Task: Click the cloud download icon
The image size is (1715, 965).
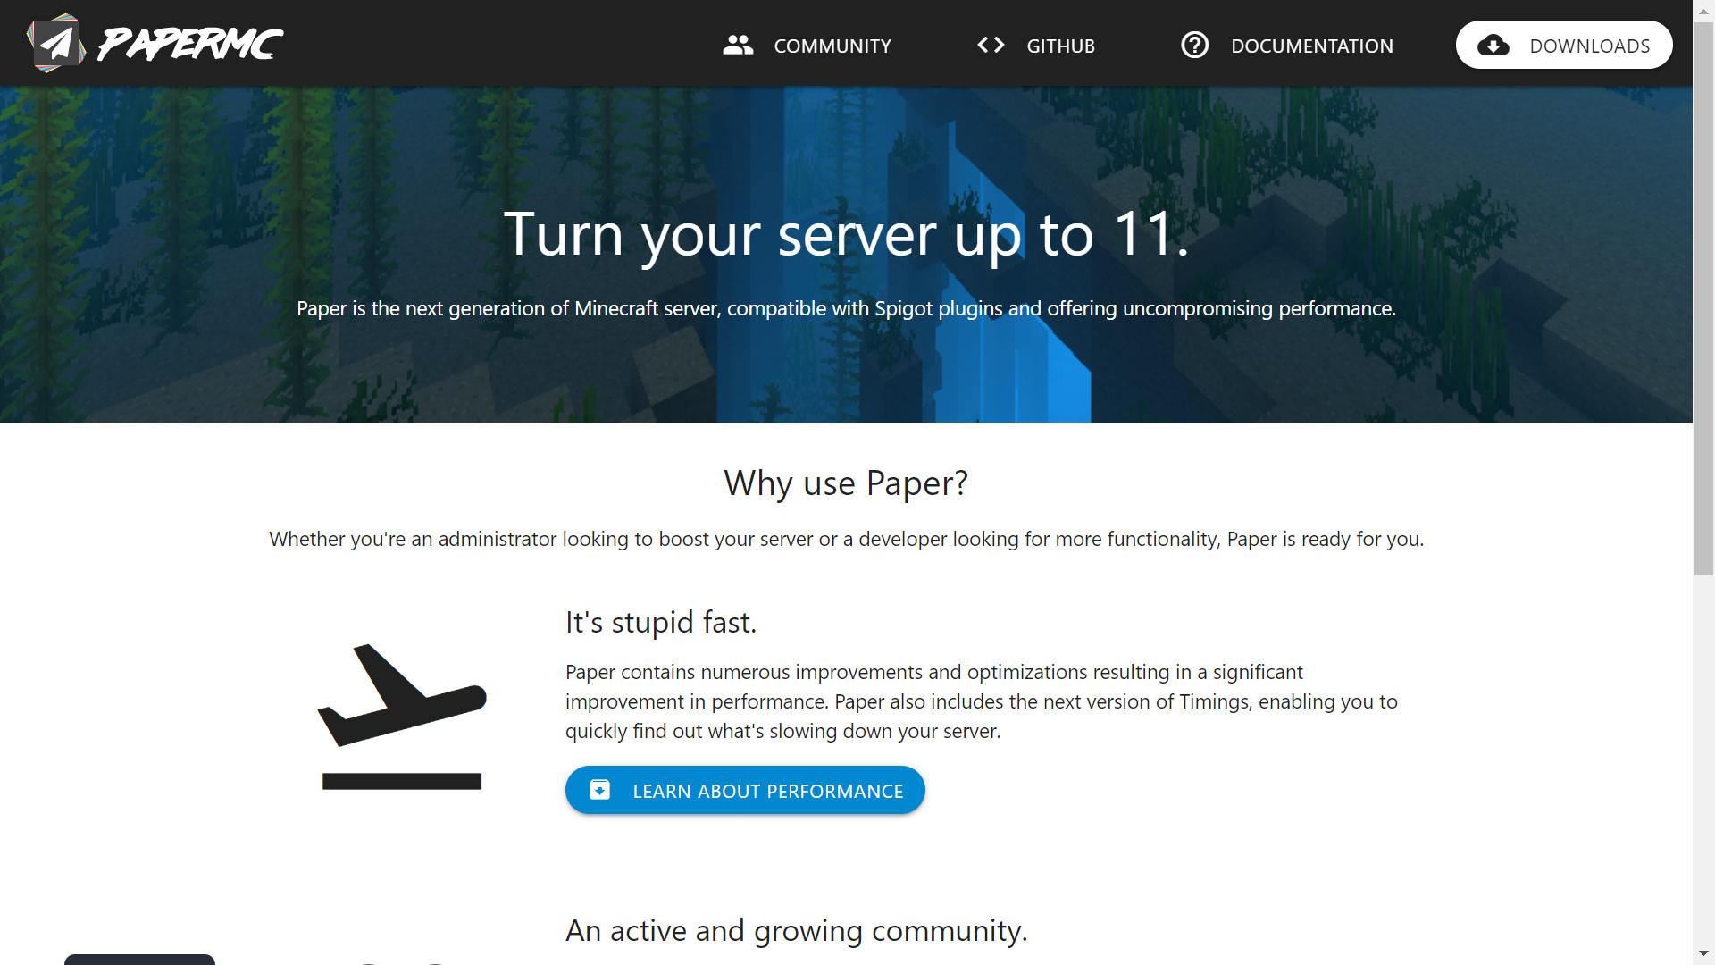Action: pyautogui.click(x=1493, y=45)
